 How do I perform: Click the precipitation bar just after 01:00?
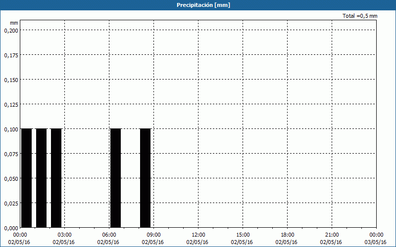pos(42,178)
